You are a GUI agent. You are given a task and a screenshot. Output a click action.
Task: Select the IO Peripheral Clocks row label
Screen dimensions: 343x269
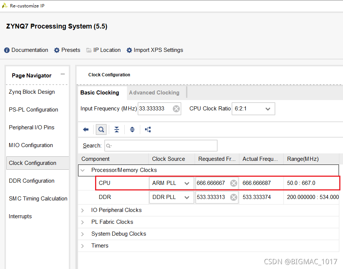[x=117, y=210]
